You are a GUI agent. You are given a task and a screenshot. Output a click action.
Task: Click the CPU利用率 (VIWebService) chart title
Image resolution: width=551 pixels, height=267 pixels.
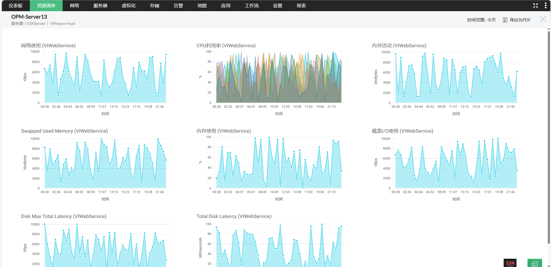(x=226, y=46)
